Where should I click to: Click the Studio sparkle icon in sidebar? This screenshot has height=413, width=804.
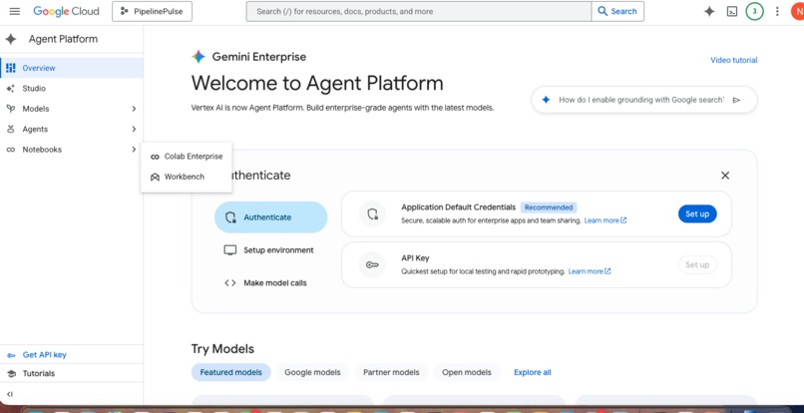click(x=11, y=88)
